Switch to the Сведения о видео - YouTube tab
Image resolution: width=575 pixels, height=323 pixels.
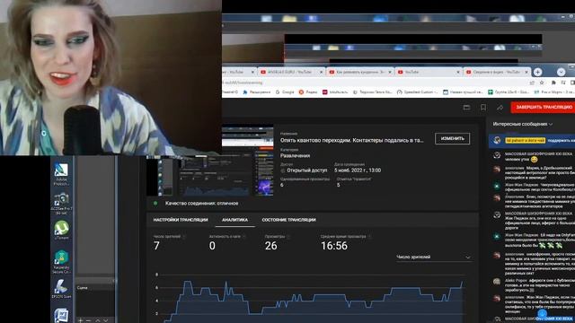(x=497, y=72)
